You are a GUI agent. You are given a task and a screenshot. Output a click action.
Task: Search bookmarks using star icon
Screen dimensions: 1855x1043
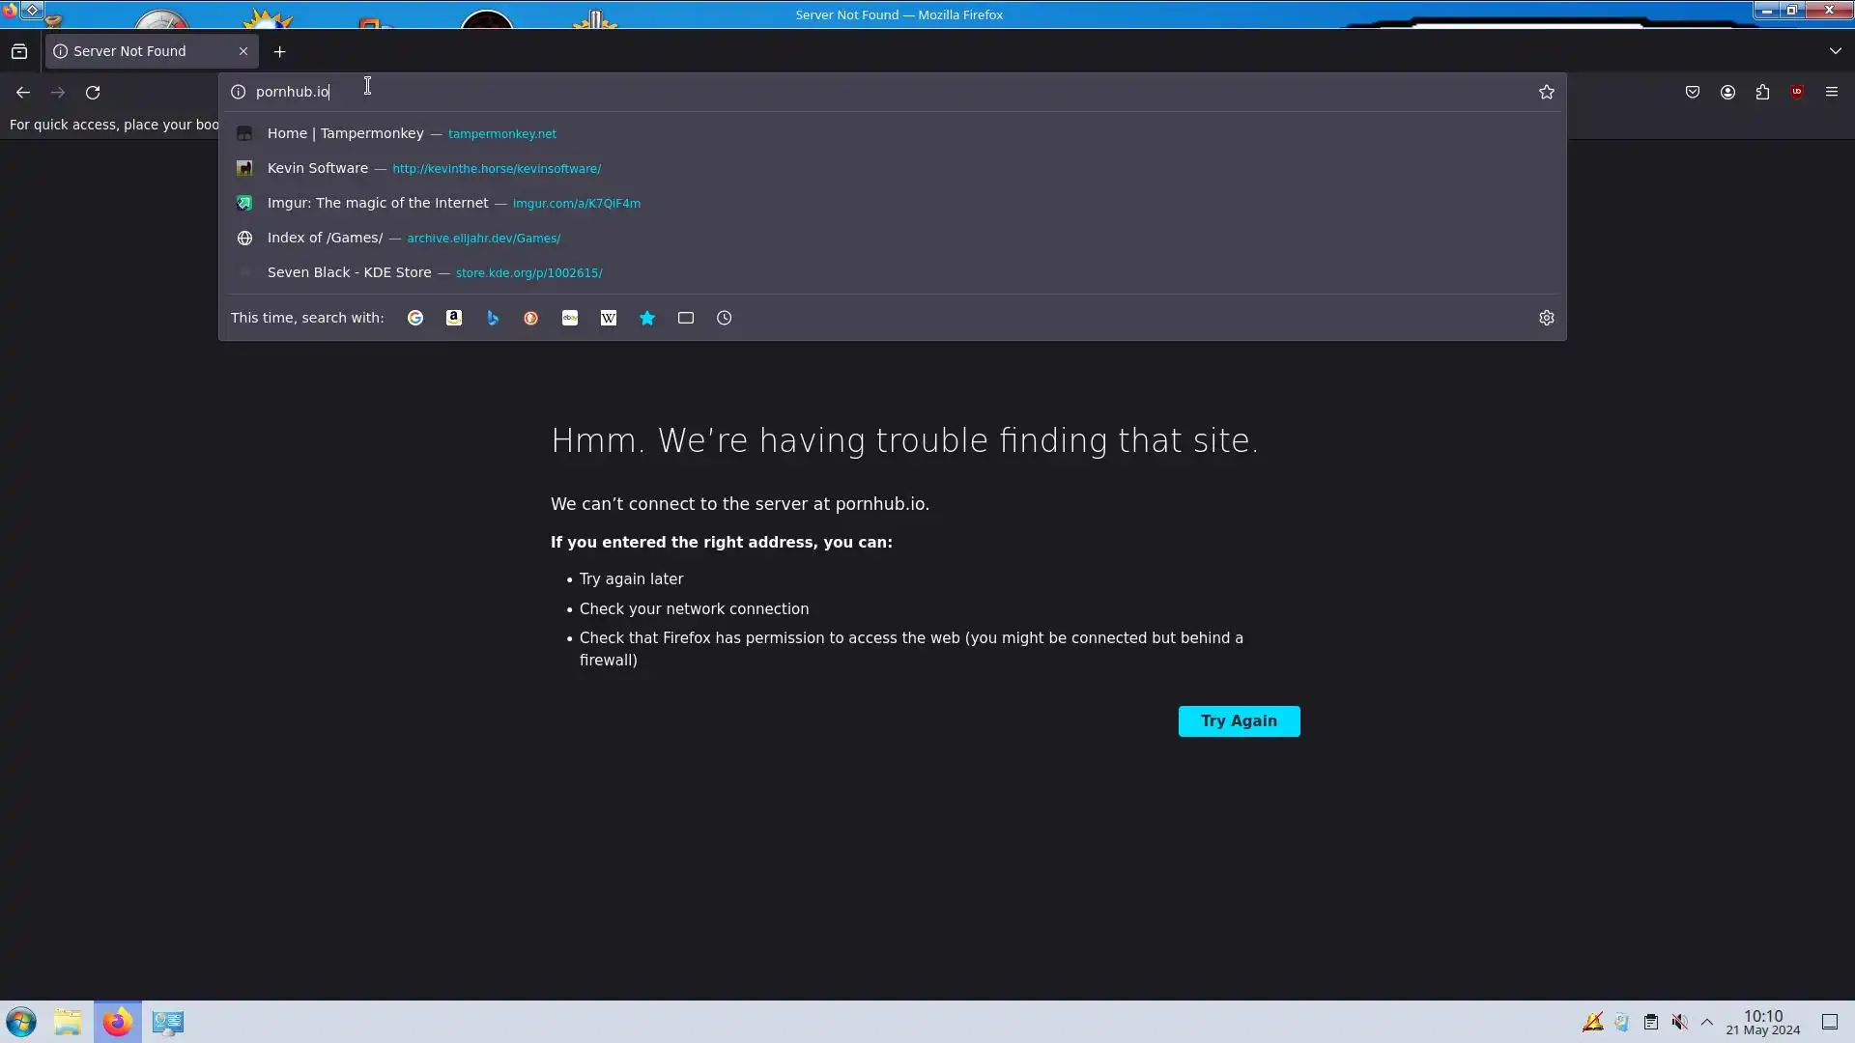pyautogui.click(x=647, y=318)
